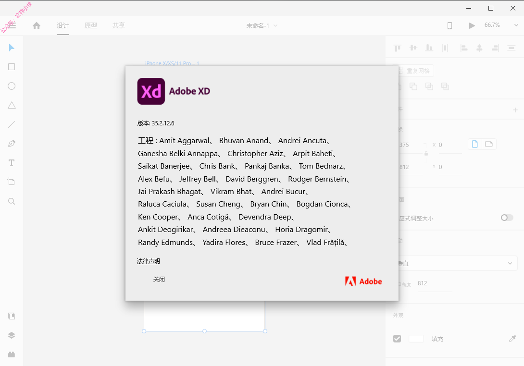This screenshot has width=524, height=366.
Task: Switch to the 共享 tab
Action: tap(119, 25)
